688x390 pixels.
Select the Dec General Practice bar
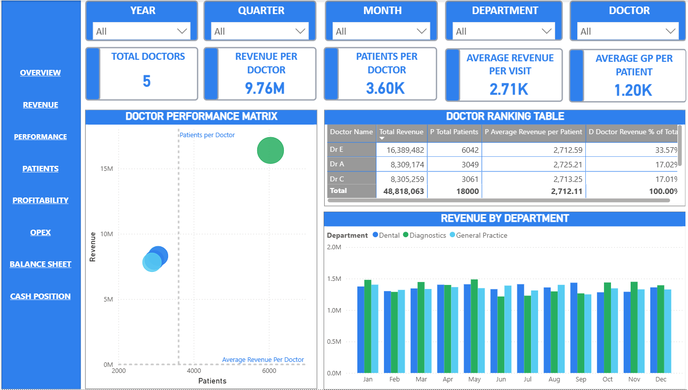667,331
